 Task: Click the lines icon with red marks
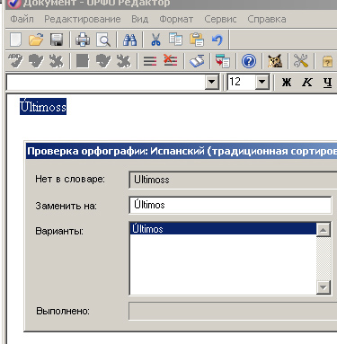pyautogui.click(x=150, y=61)
